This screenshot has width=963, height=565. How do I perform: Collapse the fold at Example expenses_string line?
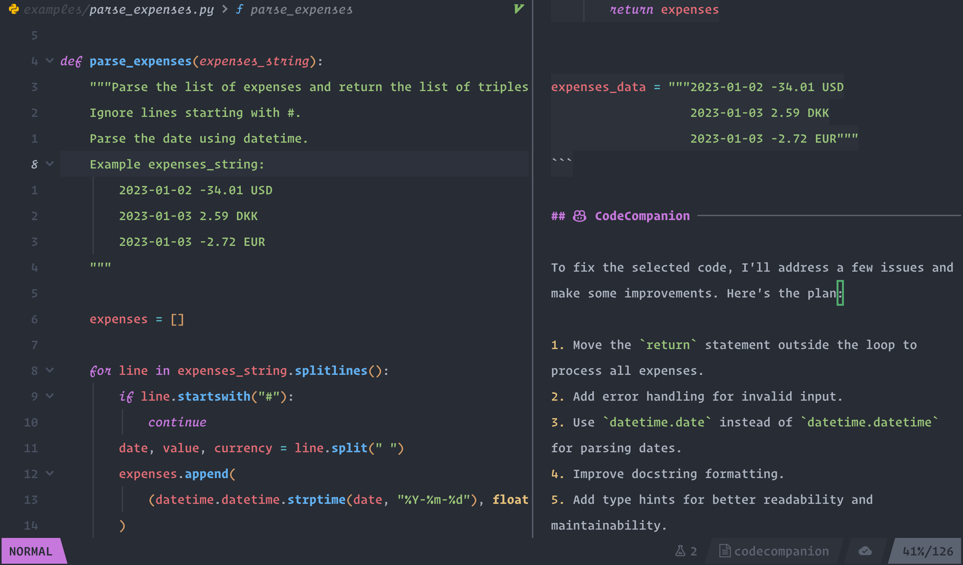(x=50, y=164)
